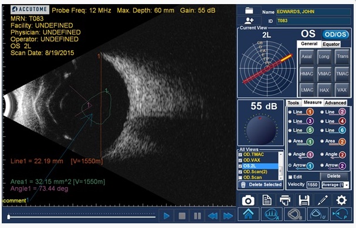Open the pencil annotation tool
The image size is (356, 228).
click(323, 200)
